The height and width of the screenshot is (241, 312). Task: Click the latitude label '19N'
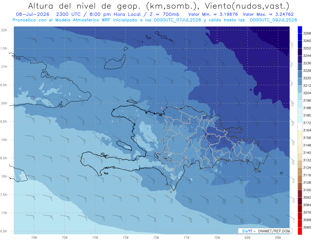4,140
